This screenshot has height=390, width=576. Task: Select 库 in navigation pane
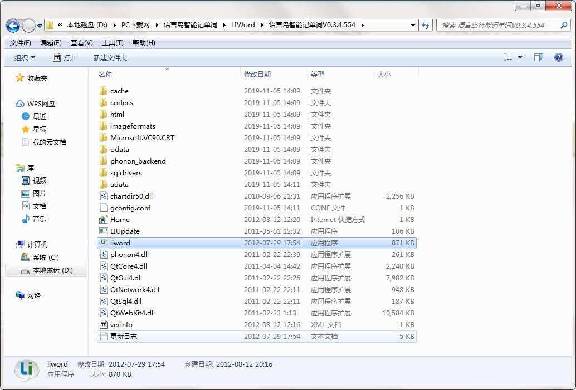click(25, 167)
